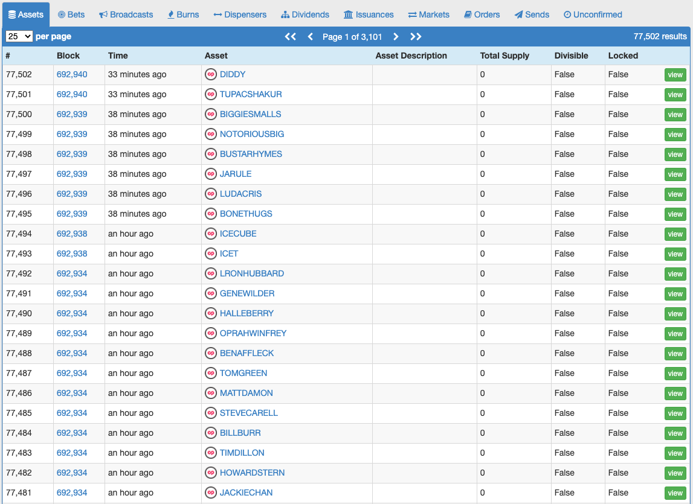The width and height of the screenshot is (693, 504).
Task: Switch to the Bets tab
Action: (71, 14)
